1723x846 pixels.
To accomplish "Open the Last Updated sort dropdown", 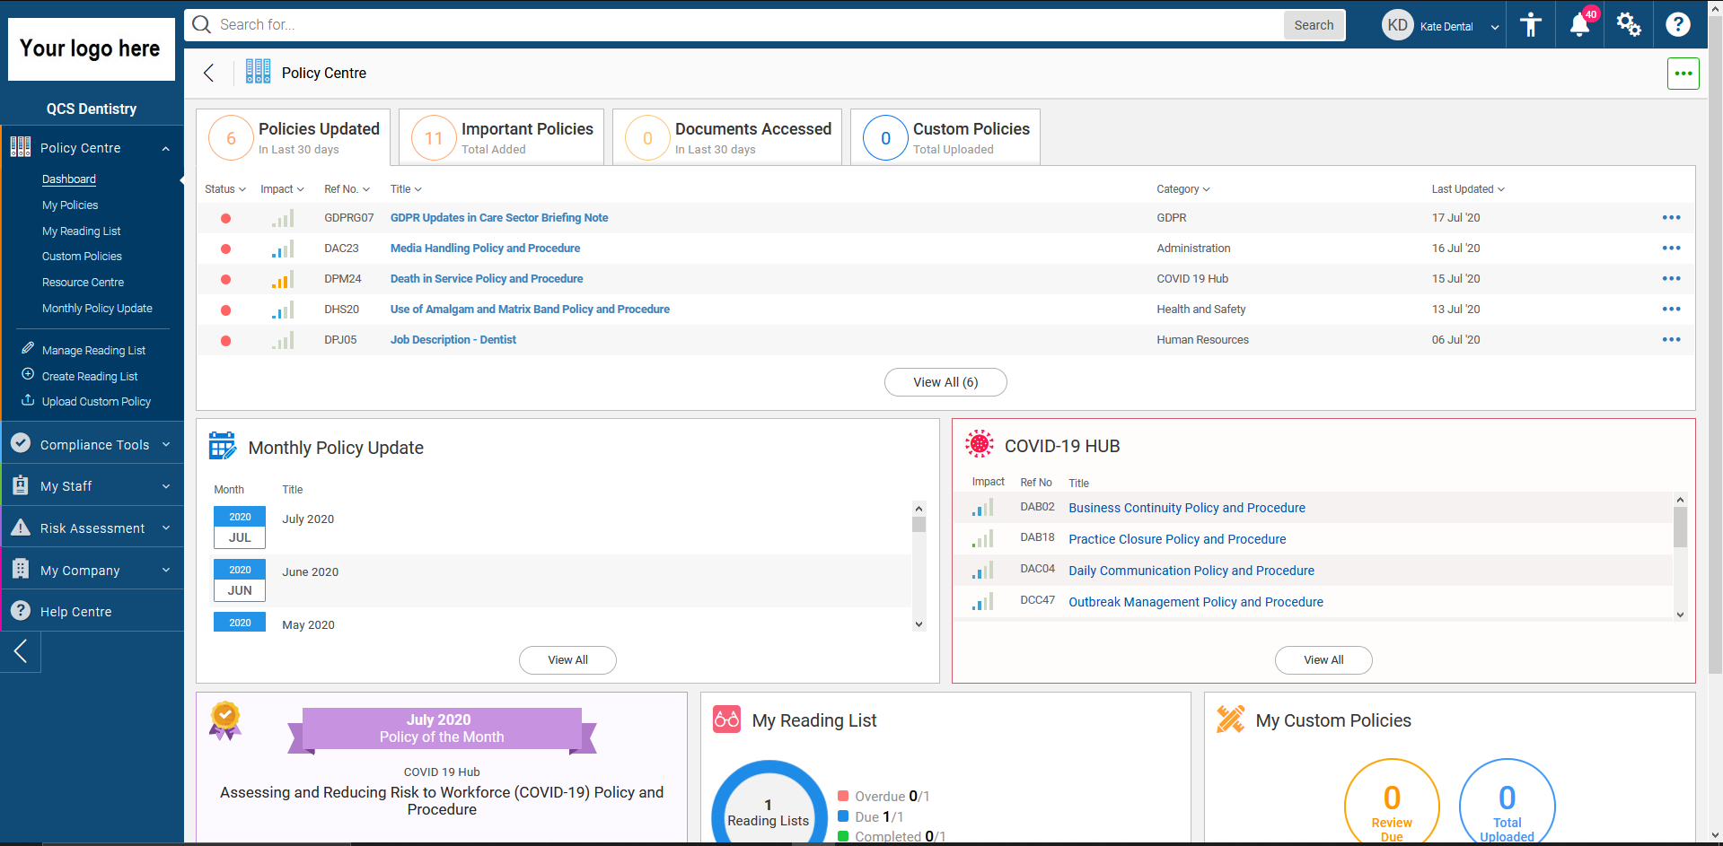I will 1467,188.
